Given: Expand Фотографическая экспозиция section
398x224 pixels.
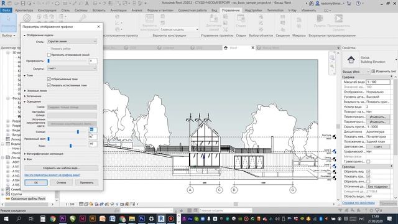Looking at the screenshot, I should click(25, 154).
